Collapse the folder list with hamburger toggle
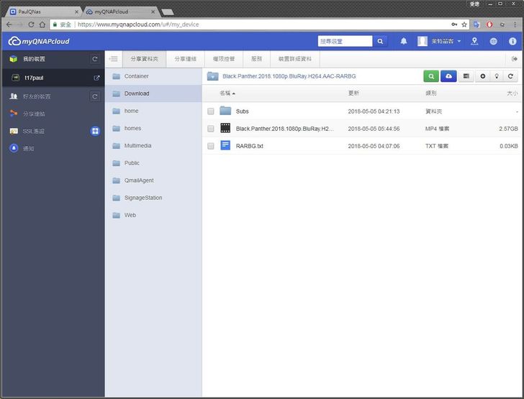Viewport: 524px width, 399px height. click(114, 59)
